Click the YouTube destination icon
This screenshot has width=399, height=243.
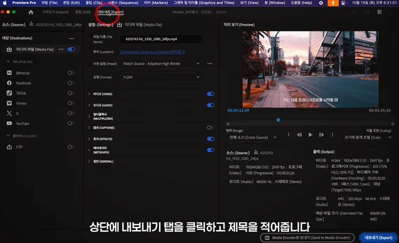pos(9,123)
